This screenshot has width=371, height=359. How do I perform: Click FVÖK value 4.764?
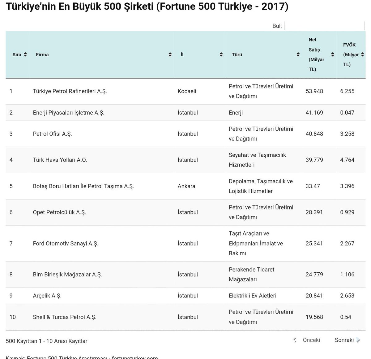(x=347, y=160)
